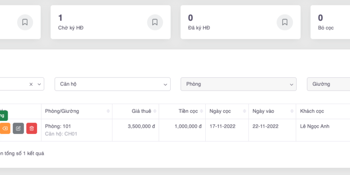
Task: Clear the leftmost filter with its X icon
Action: click(x=31, y=84)
